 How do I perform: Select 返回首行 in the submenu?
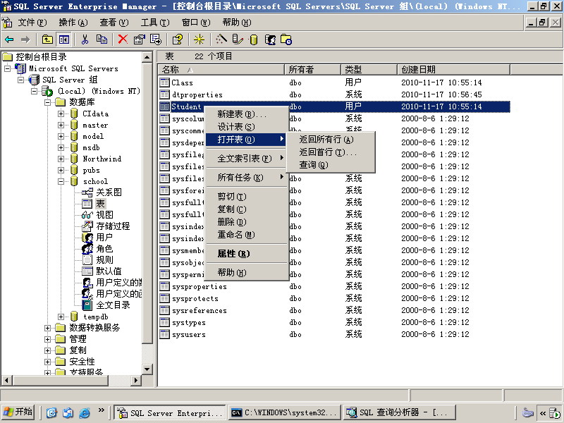click(x=331, y=152)
